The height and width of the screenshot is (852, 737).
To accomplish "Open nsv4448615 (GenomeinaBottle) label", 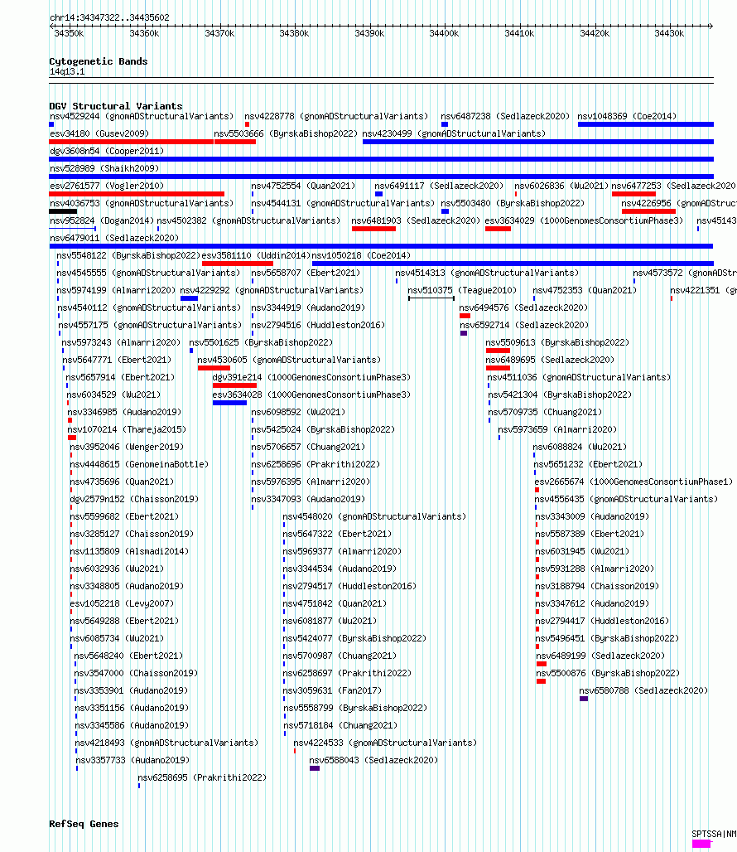I will tap(139, 464).
